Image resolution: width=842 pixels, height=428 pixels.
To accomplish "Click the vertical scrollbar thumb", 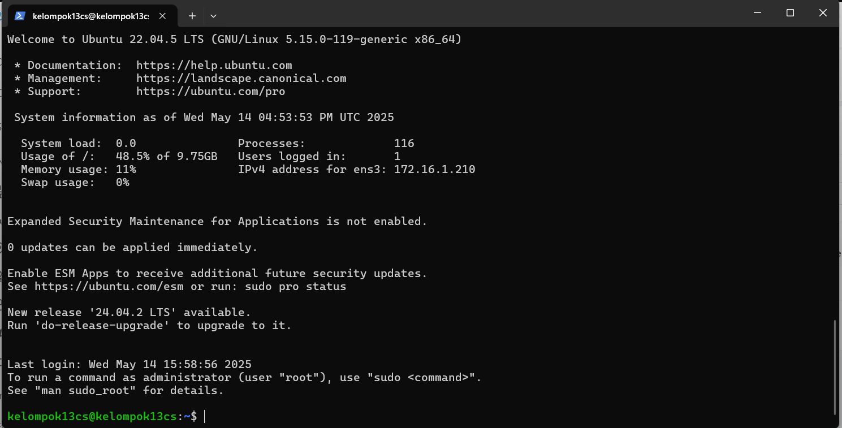I will (835, 368).
